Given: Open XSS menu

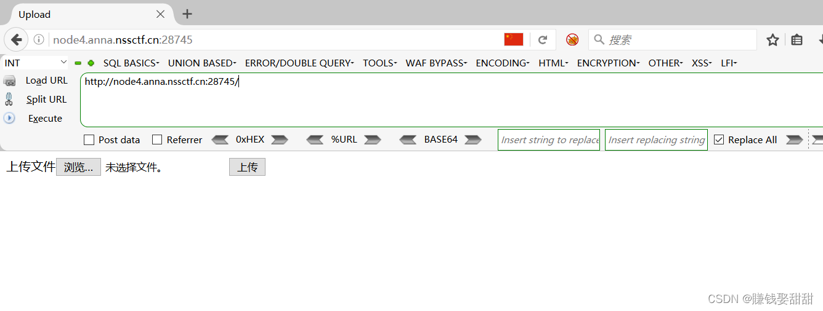Looking at the screenshot, I should [702, 63].
